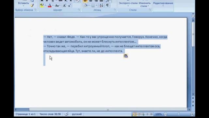
Task: Apply the red font color A
Action: point(50,6)
